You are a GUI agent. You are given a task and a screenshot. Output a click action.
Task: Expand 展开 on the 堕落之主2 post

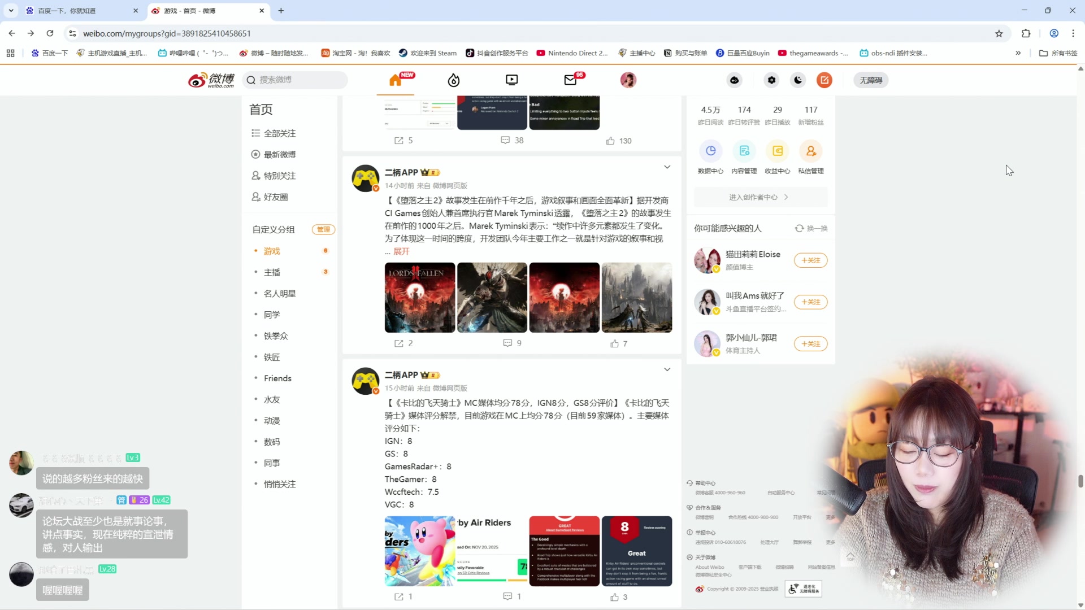click(401, 251)
